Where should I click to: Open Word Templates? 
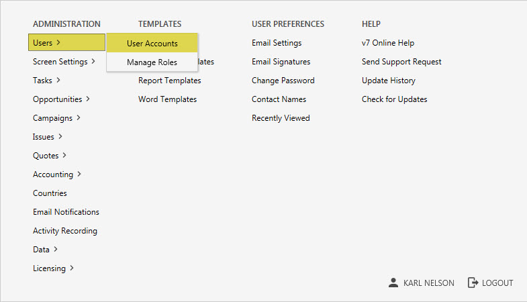pos(167,99)
